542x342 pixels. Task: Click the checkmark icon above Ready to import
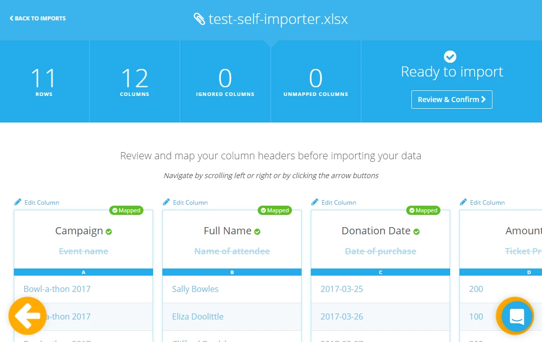click(x=450, y=57)
